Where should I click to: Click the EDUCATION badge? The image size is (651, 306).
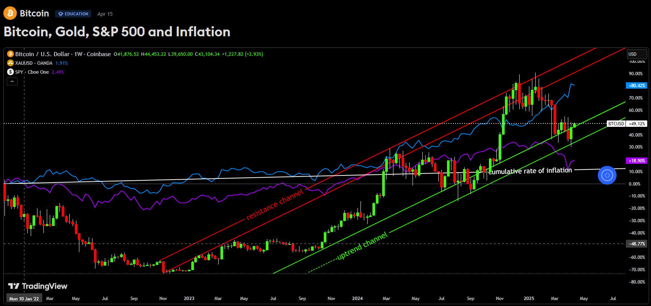[x=73, y=14]
